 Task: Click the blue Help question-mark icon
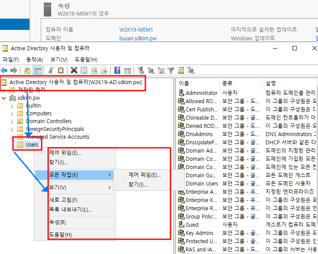(x=118, y=71)
